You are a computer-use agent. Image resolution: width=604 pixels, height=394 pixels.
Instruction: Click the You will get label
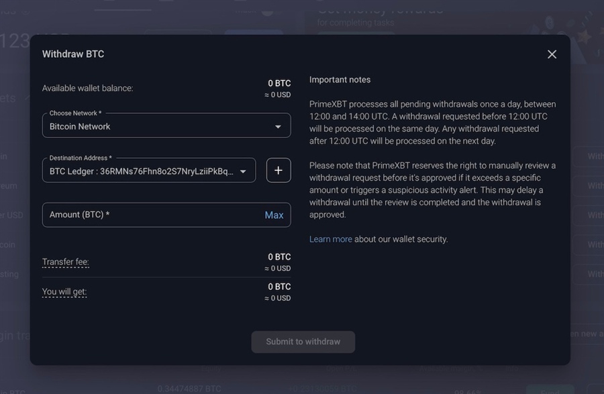point(64,291)
